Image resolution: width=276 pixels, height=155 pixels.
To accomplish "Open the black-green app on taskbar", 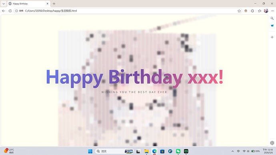I will coord(186,151).
